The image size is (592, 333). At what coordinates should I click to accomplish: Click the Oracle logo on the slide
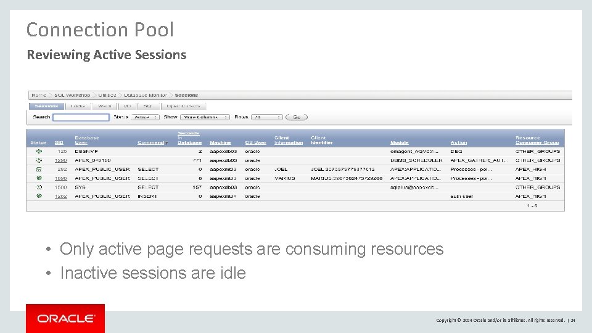coord(65,319)
